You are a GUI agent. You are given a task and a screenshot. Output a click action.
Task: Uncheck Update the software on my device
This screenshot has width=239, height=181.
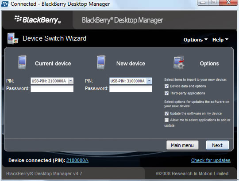(x=166, y=113)
